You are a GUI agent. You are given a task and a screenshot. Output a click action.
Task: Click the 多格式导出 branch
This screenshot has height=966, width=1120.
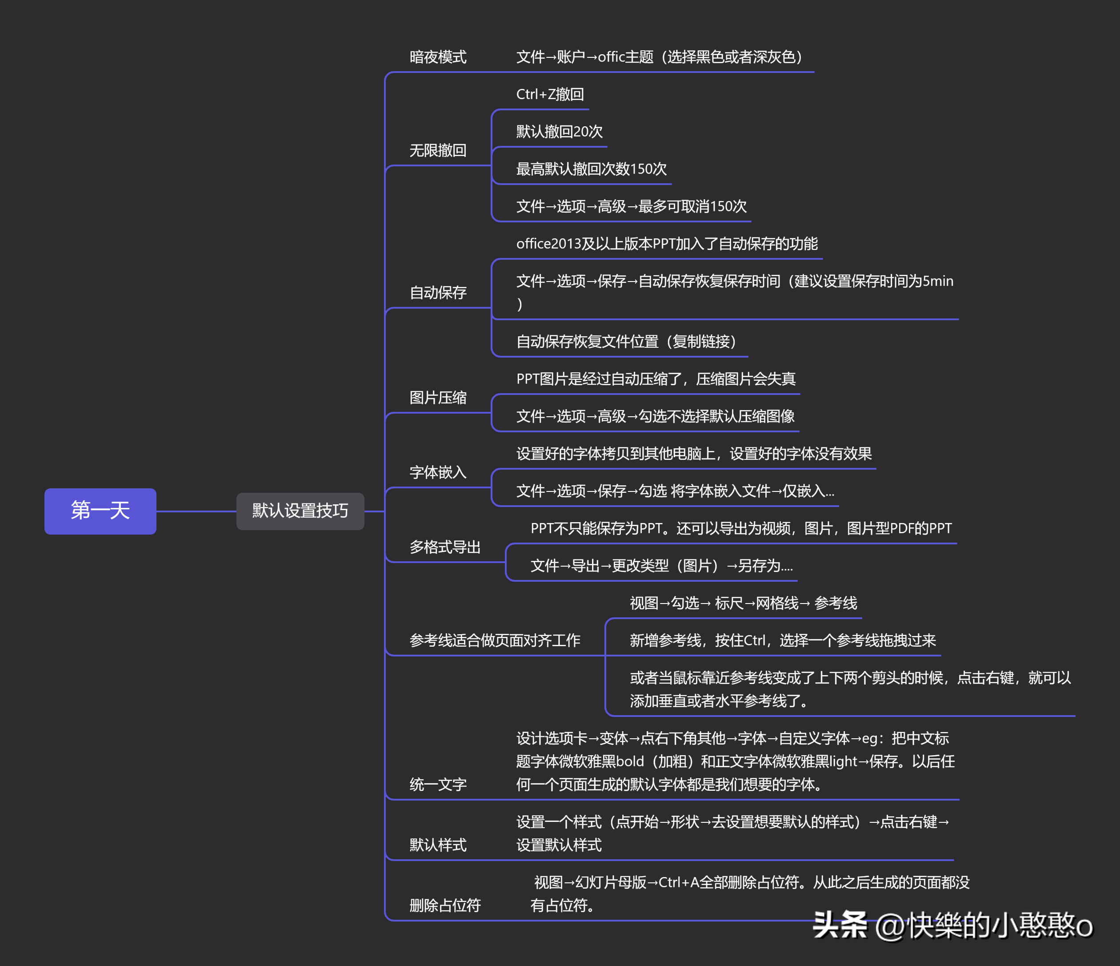click(445, 547)
